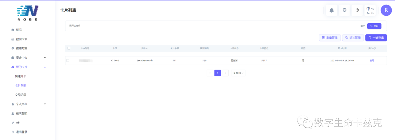Screen dimensions: 395x140
Task: Click card BIN 475440
Action: 115,60
